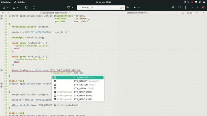The width and height of the screenshot is (207, 116).
Task: Run the project with play button
Action: (x=135, y=7)
